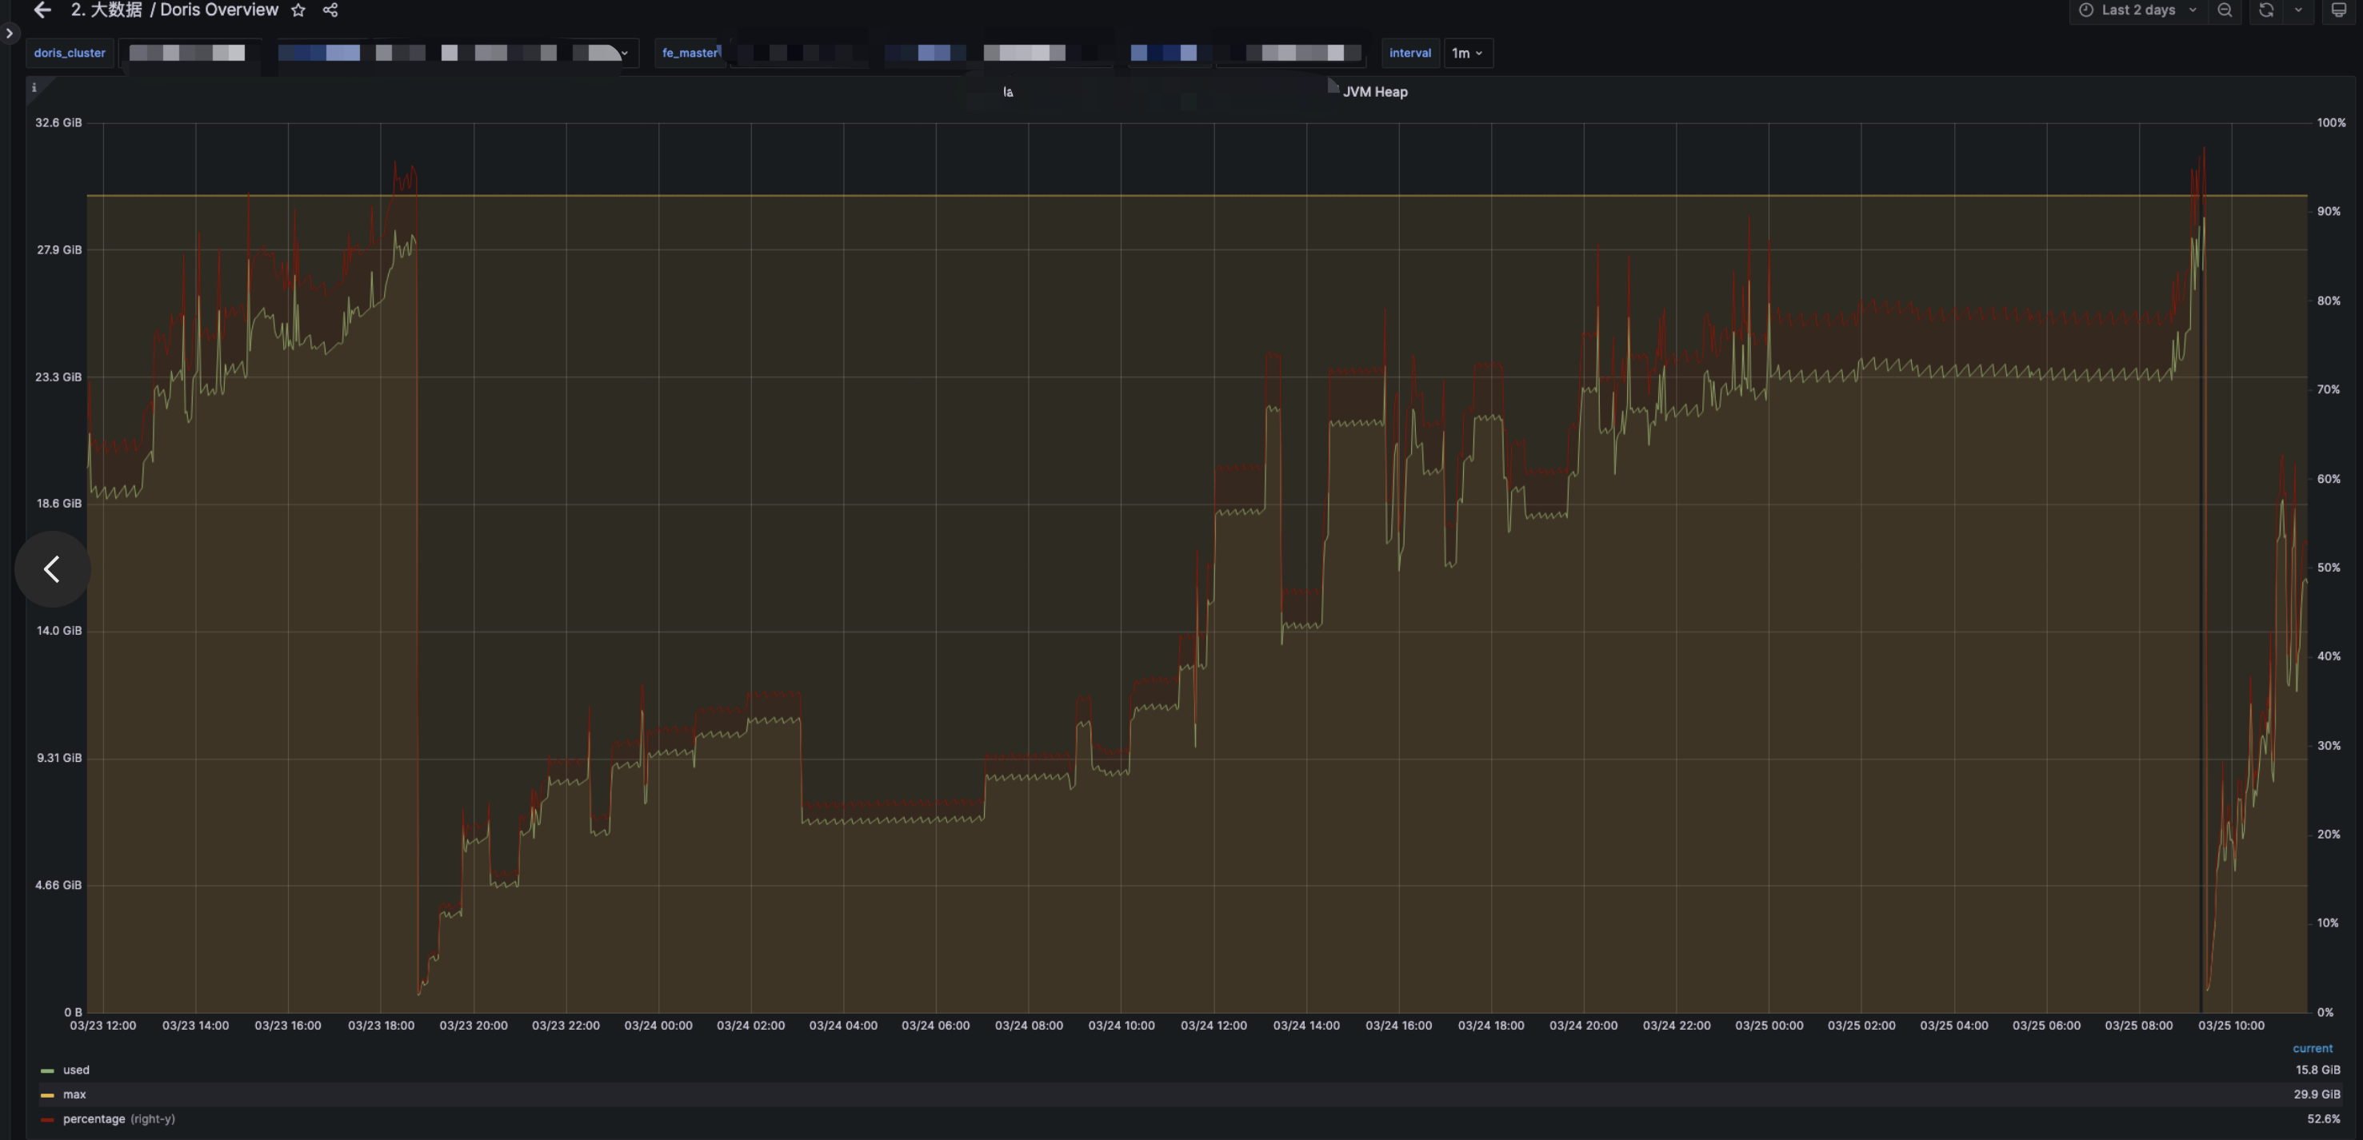Image resolution: width=2363 pixels, height=1140 pixels.
Task: Open the Last 2 days time picker
Action: coord(2137,10)
